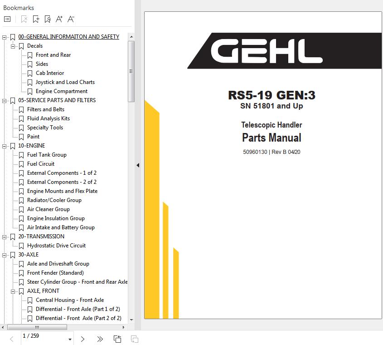The width and height of the screenshot is (383, 345).
Task: Go to Air Cleaner Group bookmark
Action: tap(48, 209)
